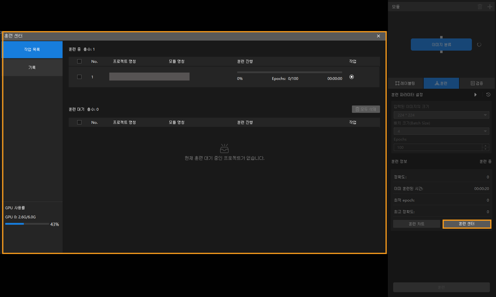Click the 훈련 button at the panel bottom
This screenshot has width=496, height=297.
pyautogui.click(x=441, y=287)
